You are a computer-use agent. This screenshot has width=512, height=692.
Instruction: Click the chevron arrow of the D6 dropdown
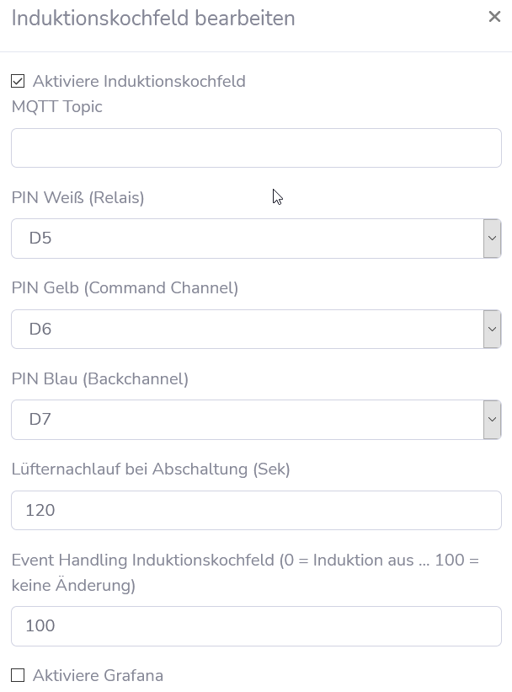[492, 329]
